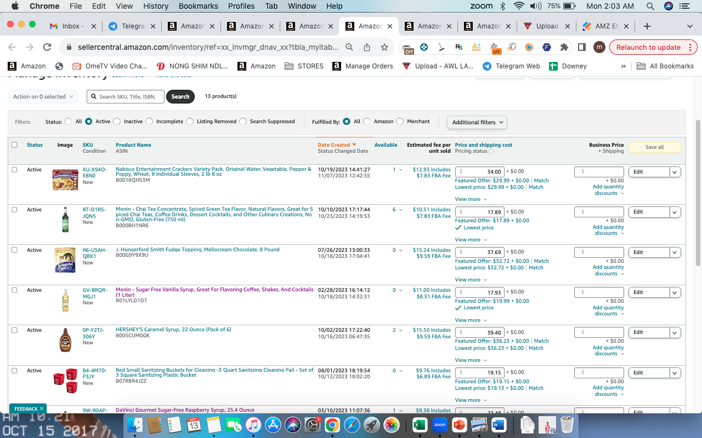This screenshot has width=702, height=438.
Task: Open the HERSHEY'S Caramel Syrup product link
Action: 173,330
